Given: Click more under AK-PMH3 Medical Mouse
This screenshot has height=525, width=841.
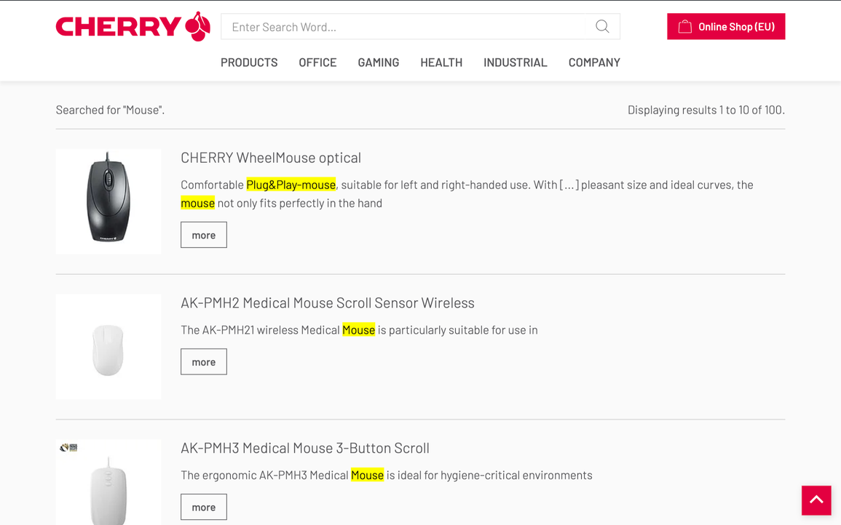Looking at the screenshot, I should [204, 507].
